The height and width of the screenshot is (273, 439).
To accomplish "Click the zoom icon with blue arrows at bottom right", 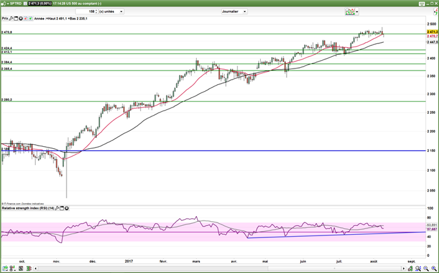I will (x=418, y=268).
